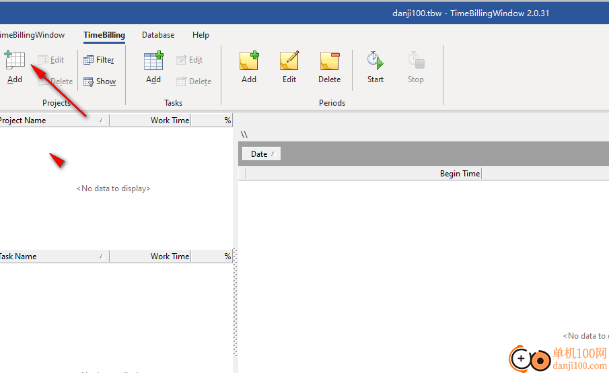Click the tasks percent column header
609x373 pixels.
click(x=212, y=257)
